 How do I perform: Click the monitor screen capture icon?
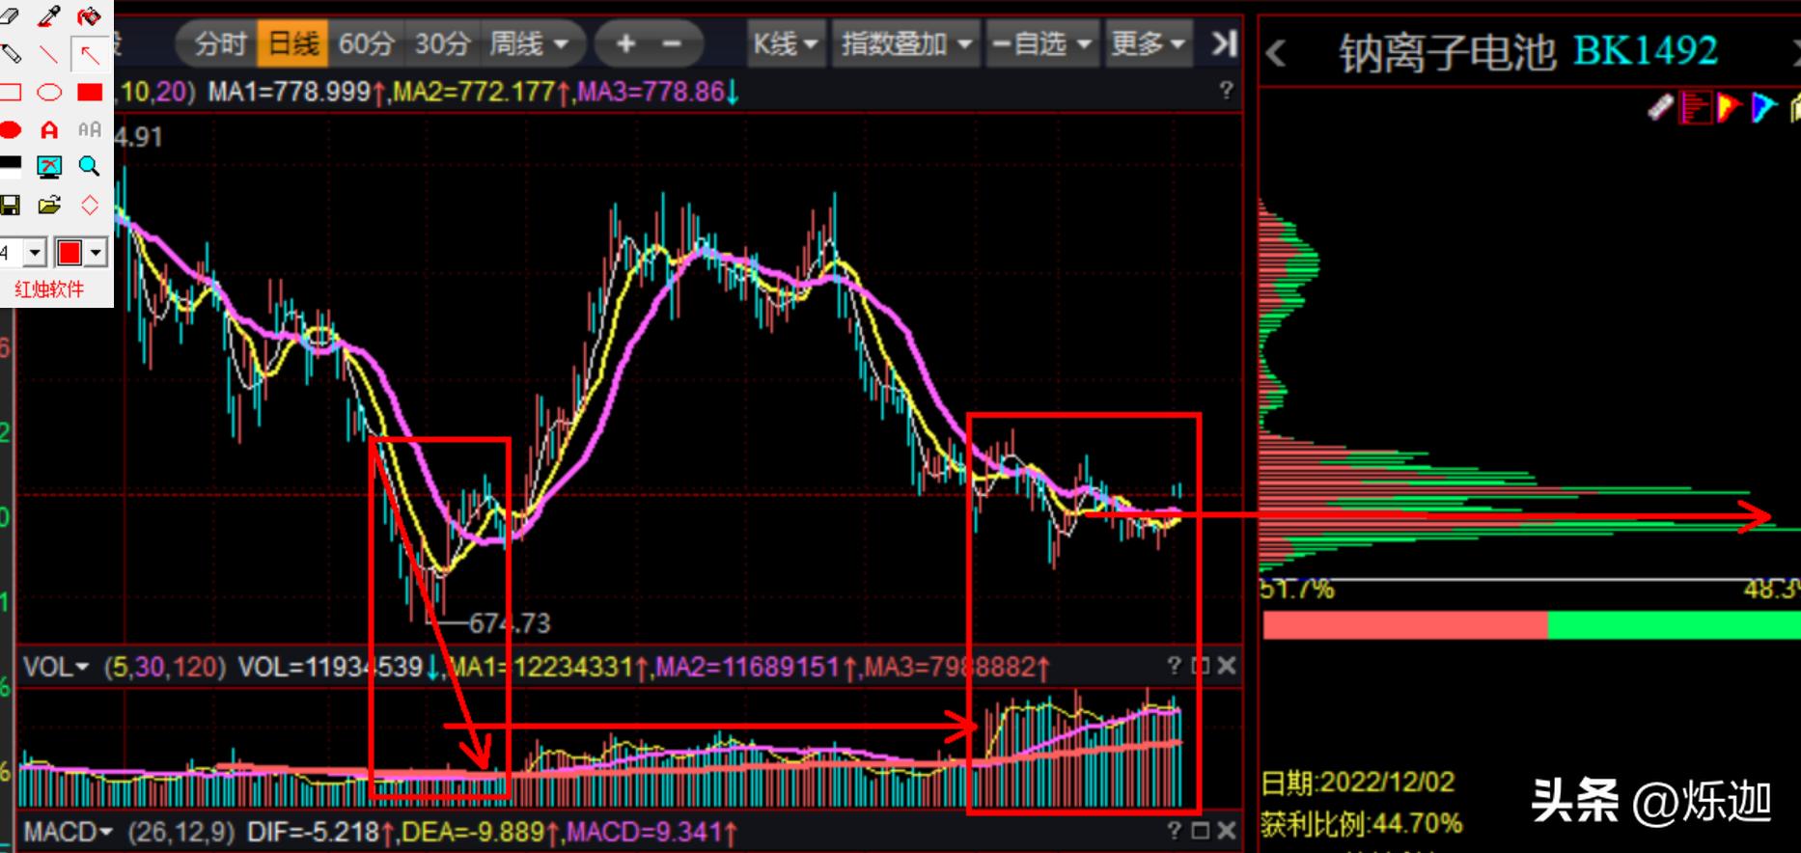point(49,167)
